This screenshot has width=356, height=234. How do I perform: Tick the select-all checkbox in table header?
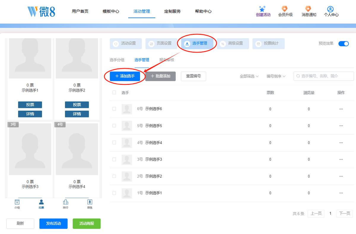tap(114, 93)
